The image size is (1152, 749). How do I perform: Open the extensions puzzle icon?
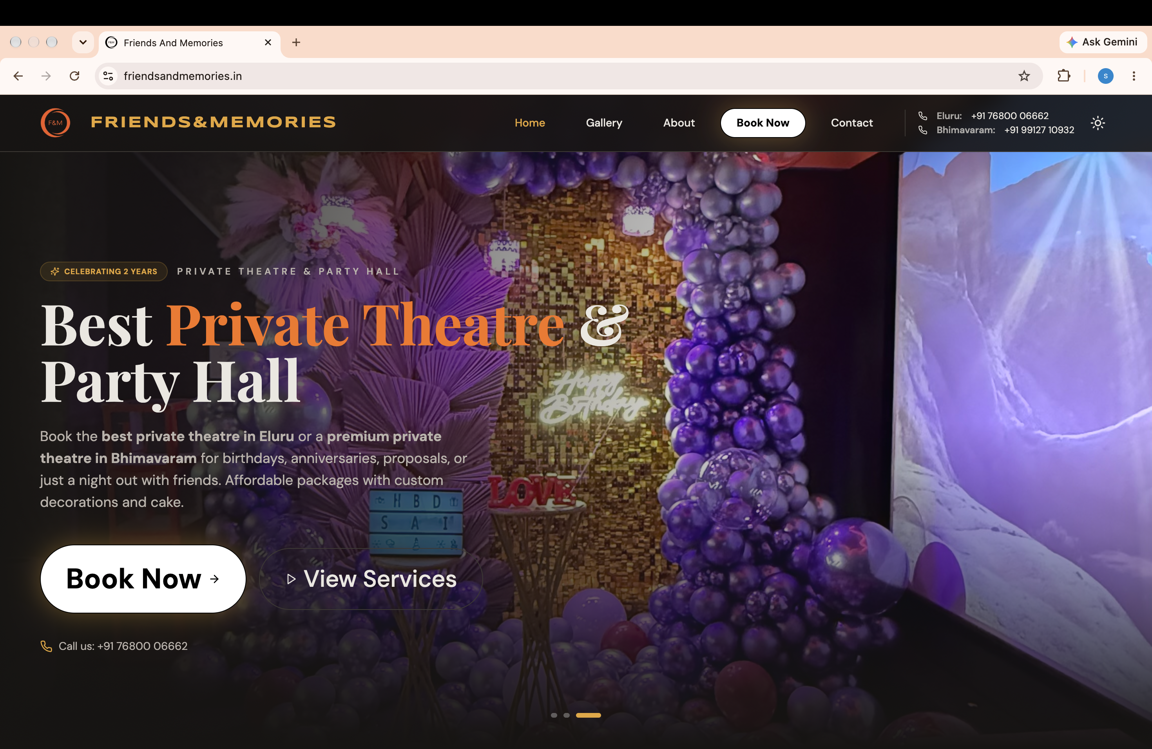tap(1063, 76)
